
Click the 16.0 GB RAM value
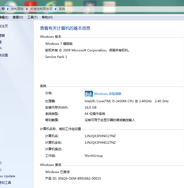90,108
